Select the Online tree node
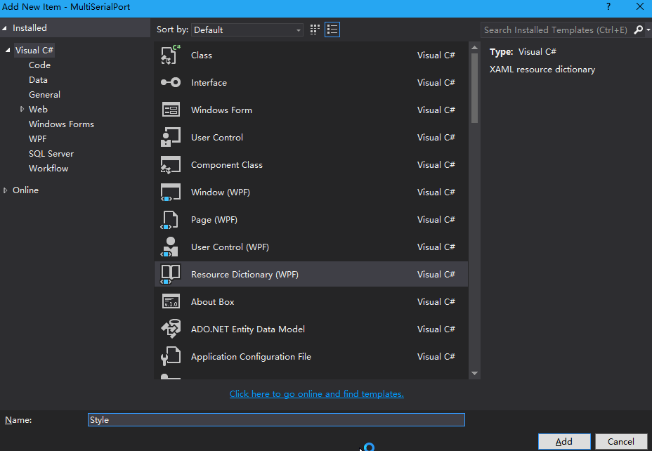 (25, 190)
